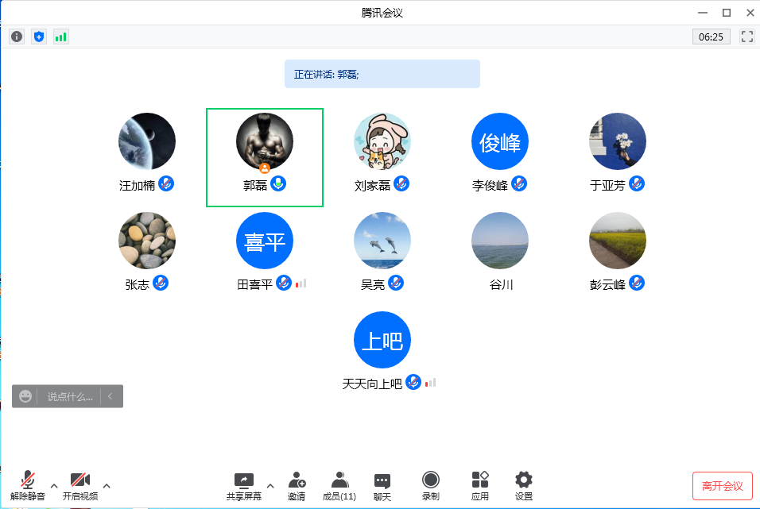Image resolution: width=760 pixels, height=509 pixels.
Task: Open 设置 settings gear
Action: tap(523, 486)
